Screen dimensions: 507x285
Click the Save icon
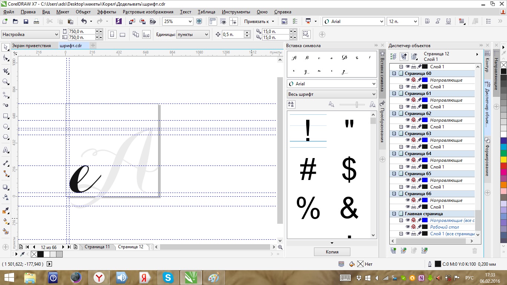pos(26,22)
